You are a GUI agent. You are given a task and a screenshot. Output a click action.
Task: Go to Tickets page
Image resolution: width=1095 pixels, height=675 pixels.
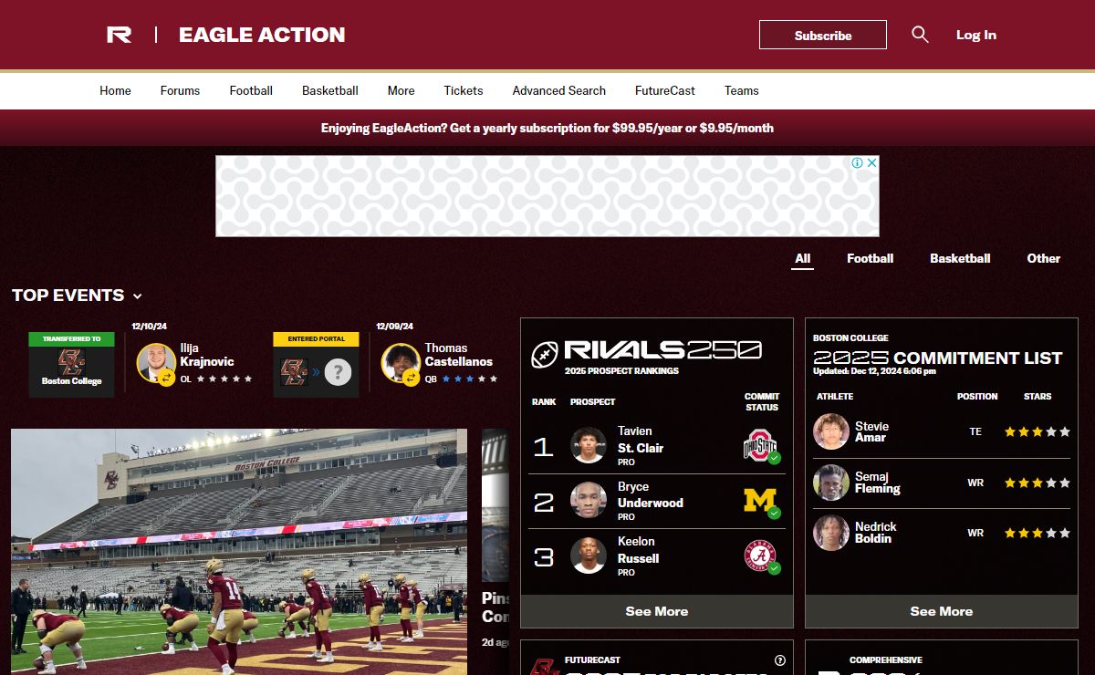pos(464,90)
